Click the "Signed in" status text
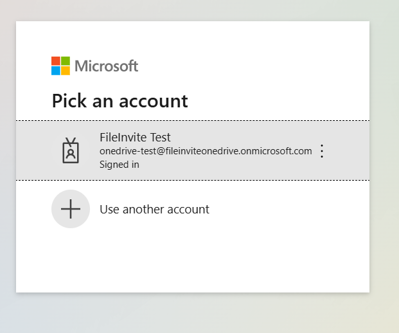The height and width of the screenshot is (333, 399). click(x=120, y=165)
